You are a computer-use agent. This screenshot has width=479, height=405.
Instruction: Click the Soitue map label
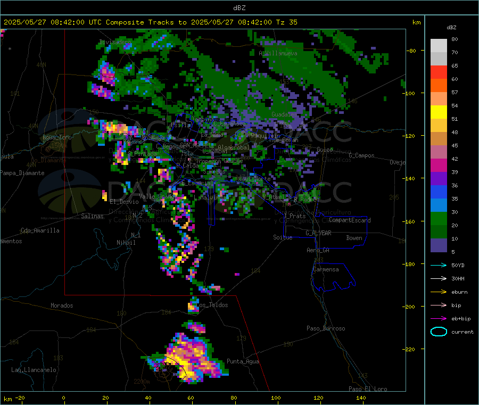click(283, 237)
